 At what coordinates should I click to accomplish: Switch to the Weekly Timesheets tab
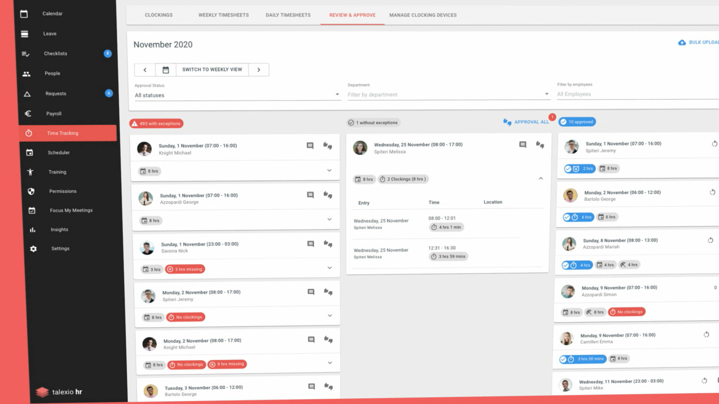pos(223,15)
